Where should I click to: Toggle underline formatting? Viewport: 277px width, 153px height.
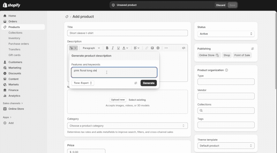(118, 48)
